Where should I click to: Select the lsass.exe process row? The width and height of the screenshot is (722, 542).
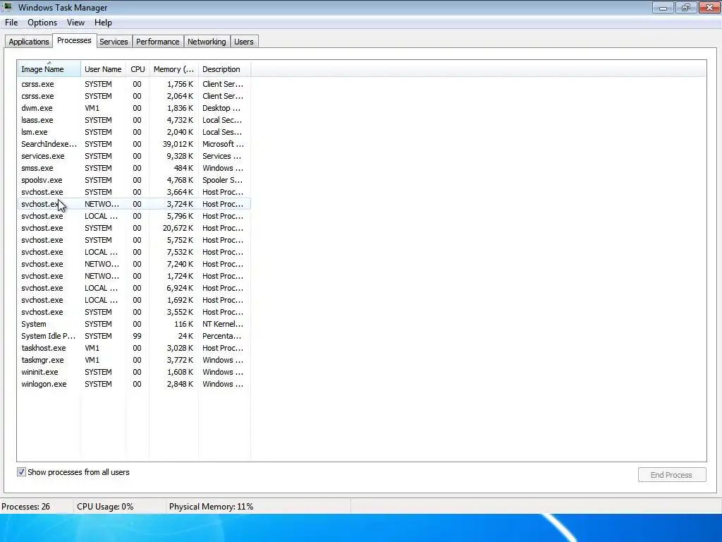coord(134,120)
